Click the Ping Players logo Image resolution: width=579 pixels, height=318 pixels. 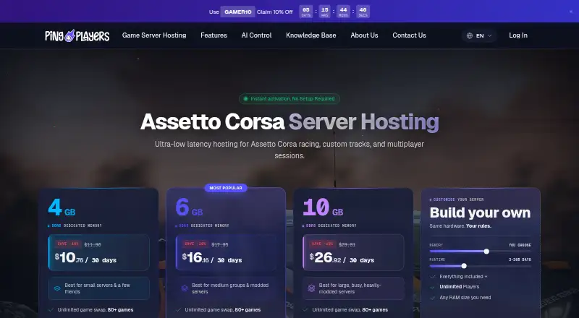click(77, 35)
